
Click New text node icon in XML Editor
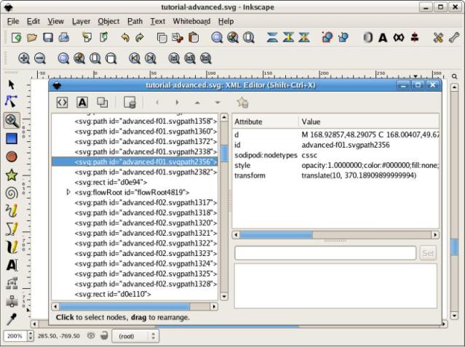click(82, 103)
